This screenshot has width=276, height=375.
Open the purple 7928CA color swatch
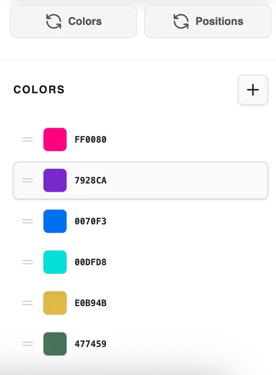tap(55, 180)
